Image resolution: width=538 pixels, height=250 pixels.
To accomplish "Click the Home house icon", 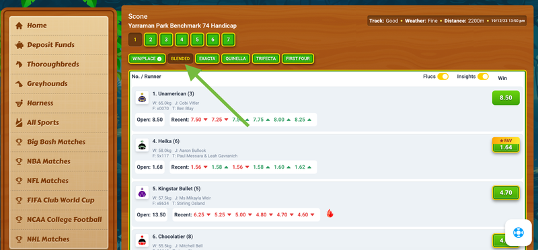I will (x=20, y=26).
